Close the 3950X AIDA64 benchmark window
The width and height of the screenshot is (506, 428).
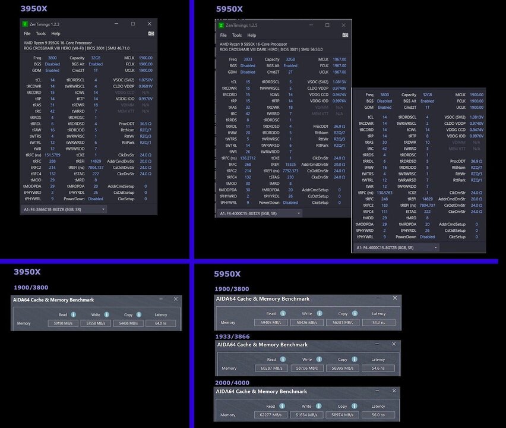pyautogui.click(x=176, y=299)
